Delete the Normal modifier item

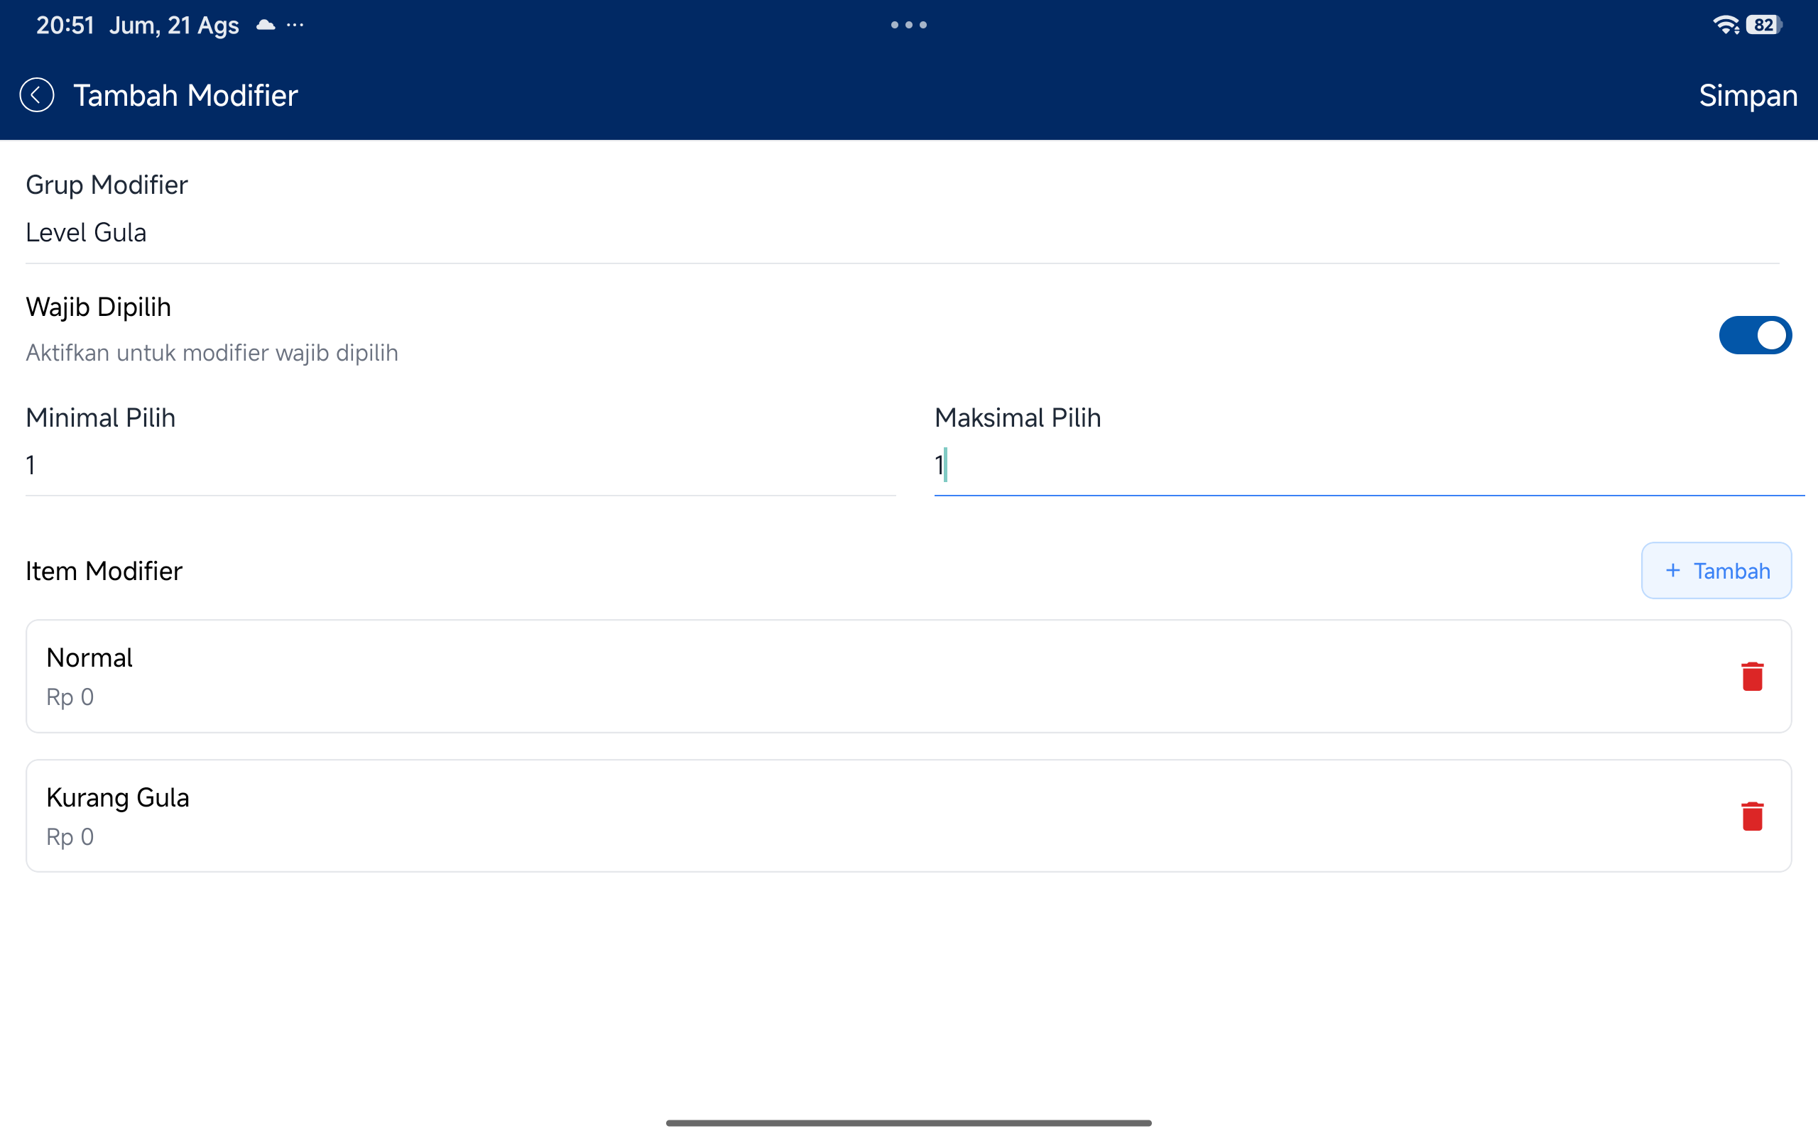(1752, 676)
